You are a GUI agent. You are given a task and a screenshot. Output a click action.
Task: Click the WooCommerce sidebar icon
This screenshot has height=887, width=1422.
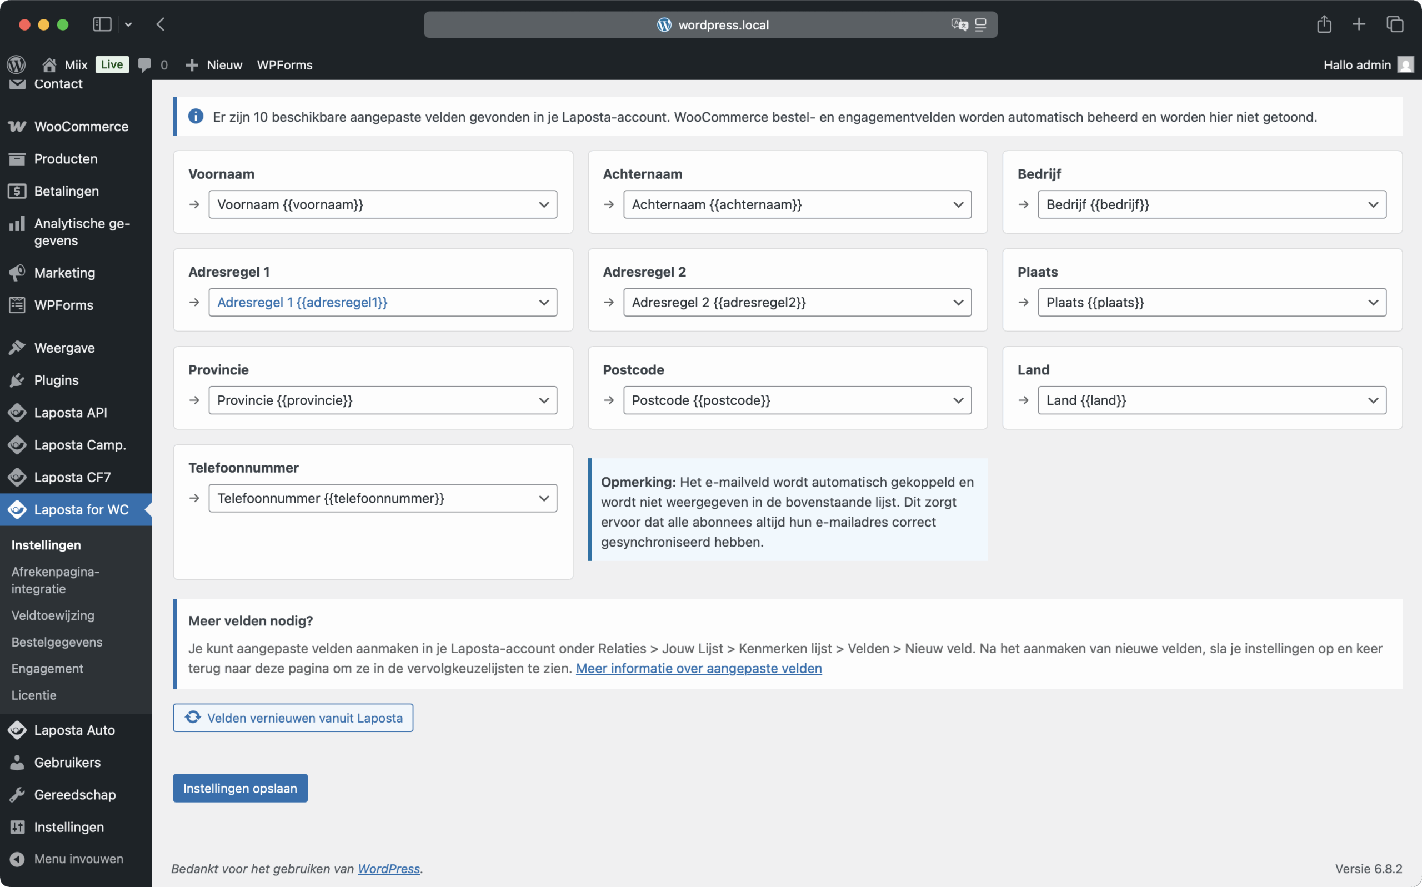[x=17, y=126]
